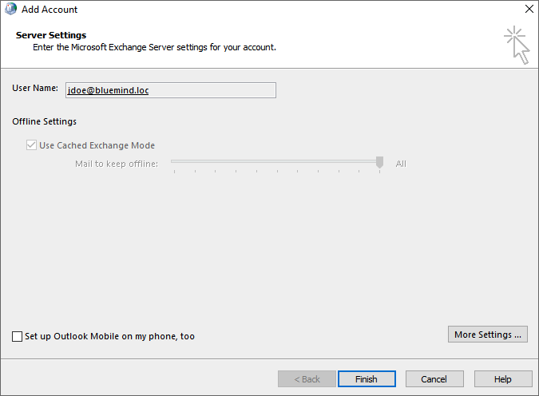
Task: Click the Server Settings heading
Action: [51, 35]
